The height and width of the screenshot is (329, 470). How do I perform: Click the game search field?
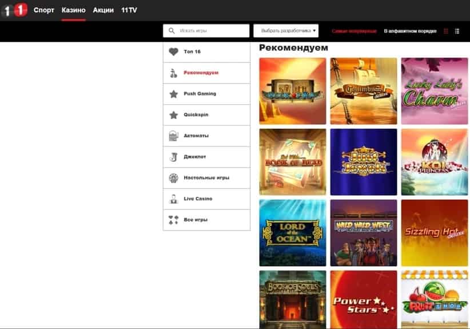[x=206, y=30]
